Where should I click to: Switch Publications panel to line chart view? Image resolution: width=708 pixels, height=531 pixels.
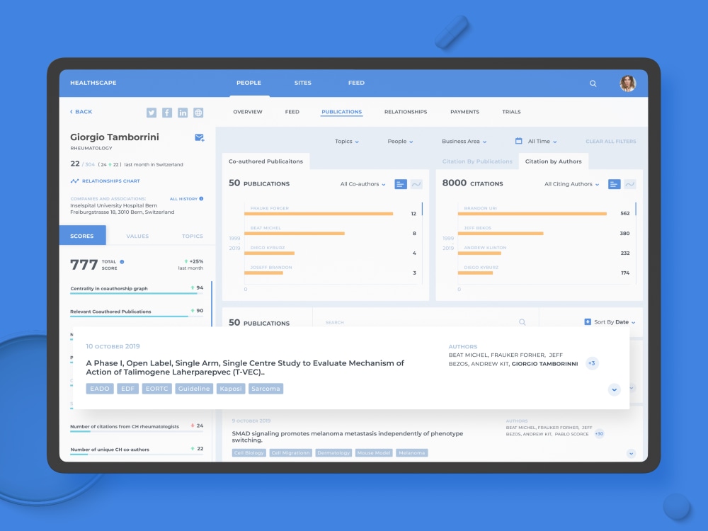point(417,183)
